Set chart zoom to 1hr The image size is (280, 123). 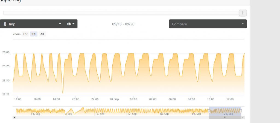click(x=25, y=34)
